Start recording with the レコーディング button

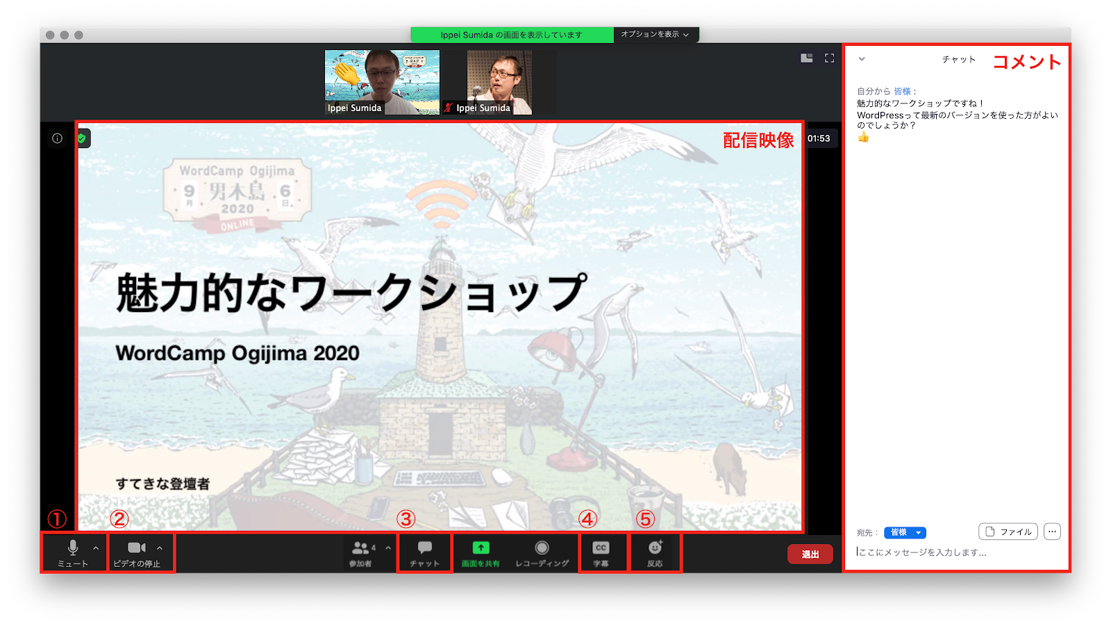[542, 554]
